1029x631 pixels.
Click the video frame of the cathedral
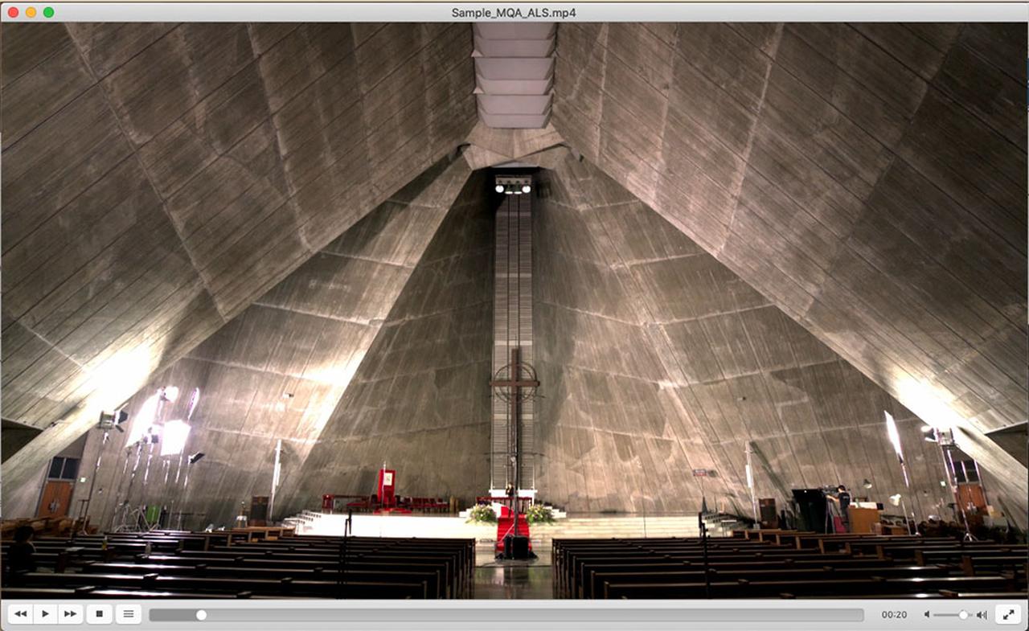pos(514,310)
